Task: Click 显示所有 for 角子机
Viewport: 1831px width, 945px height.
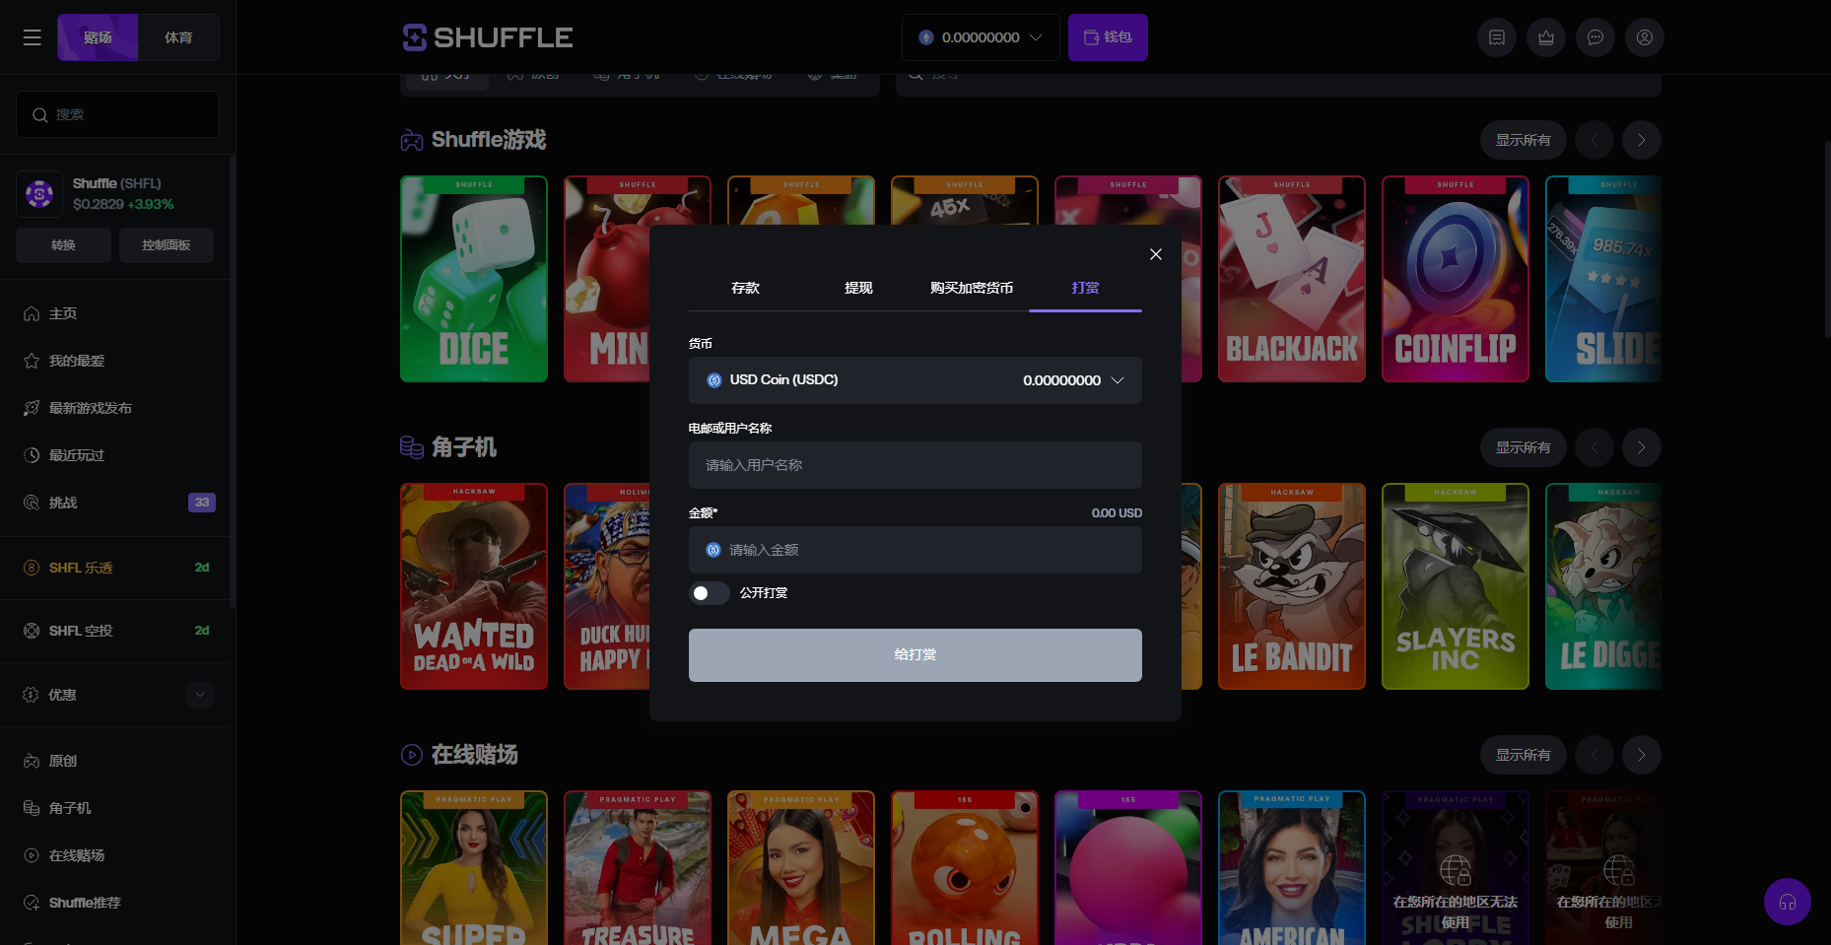Action: point(1524,447)
